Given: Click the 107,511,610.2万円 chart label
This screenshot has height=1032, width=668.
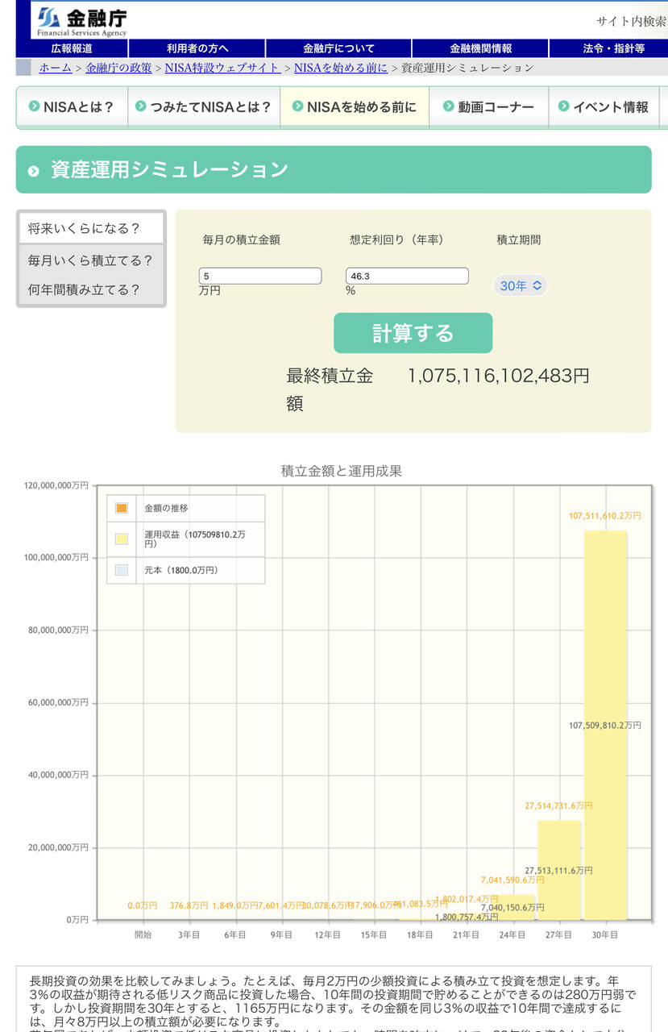Looking at the screenshot, I should [x=605, y=515].
